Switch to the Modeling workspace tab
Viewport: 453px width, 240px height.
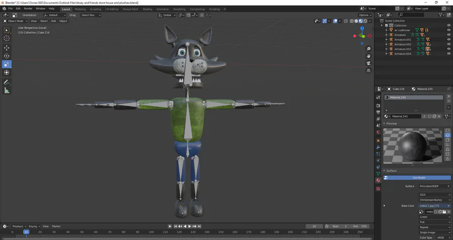[x=80, y=9]
